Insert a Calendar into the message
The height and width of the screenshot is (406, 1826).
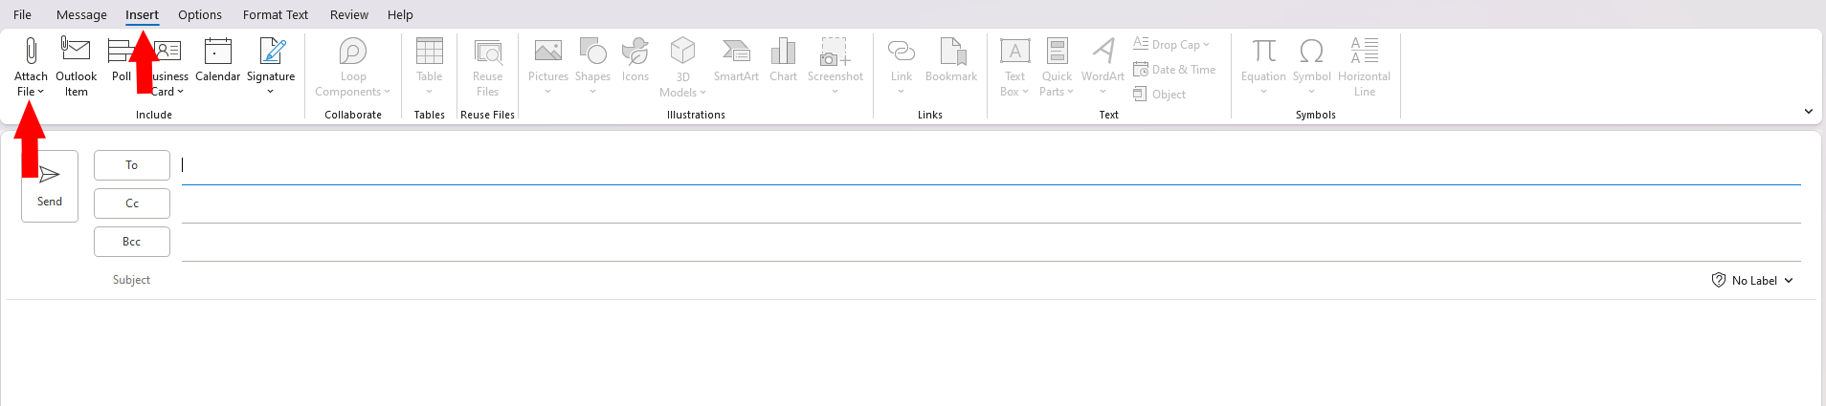pos(217,63)
